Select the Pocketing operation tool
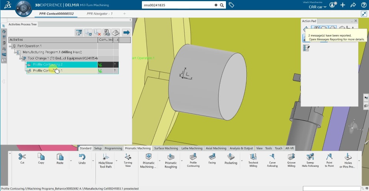Screen dimensions: 369x191 231,159
